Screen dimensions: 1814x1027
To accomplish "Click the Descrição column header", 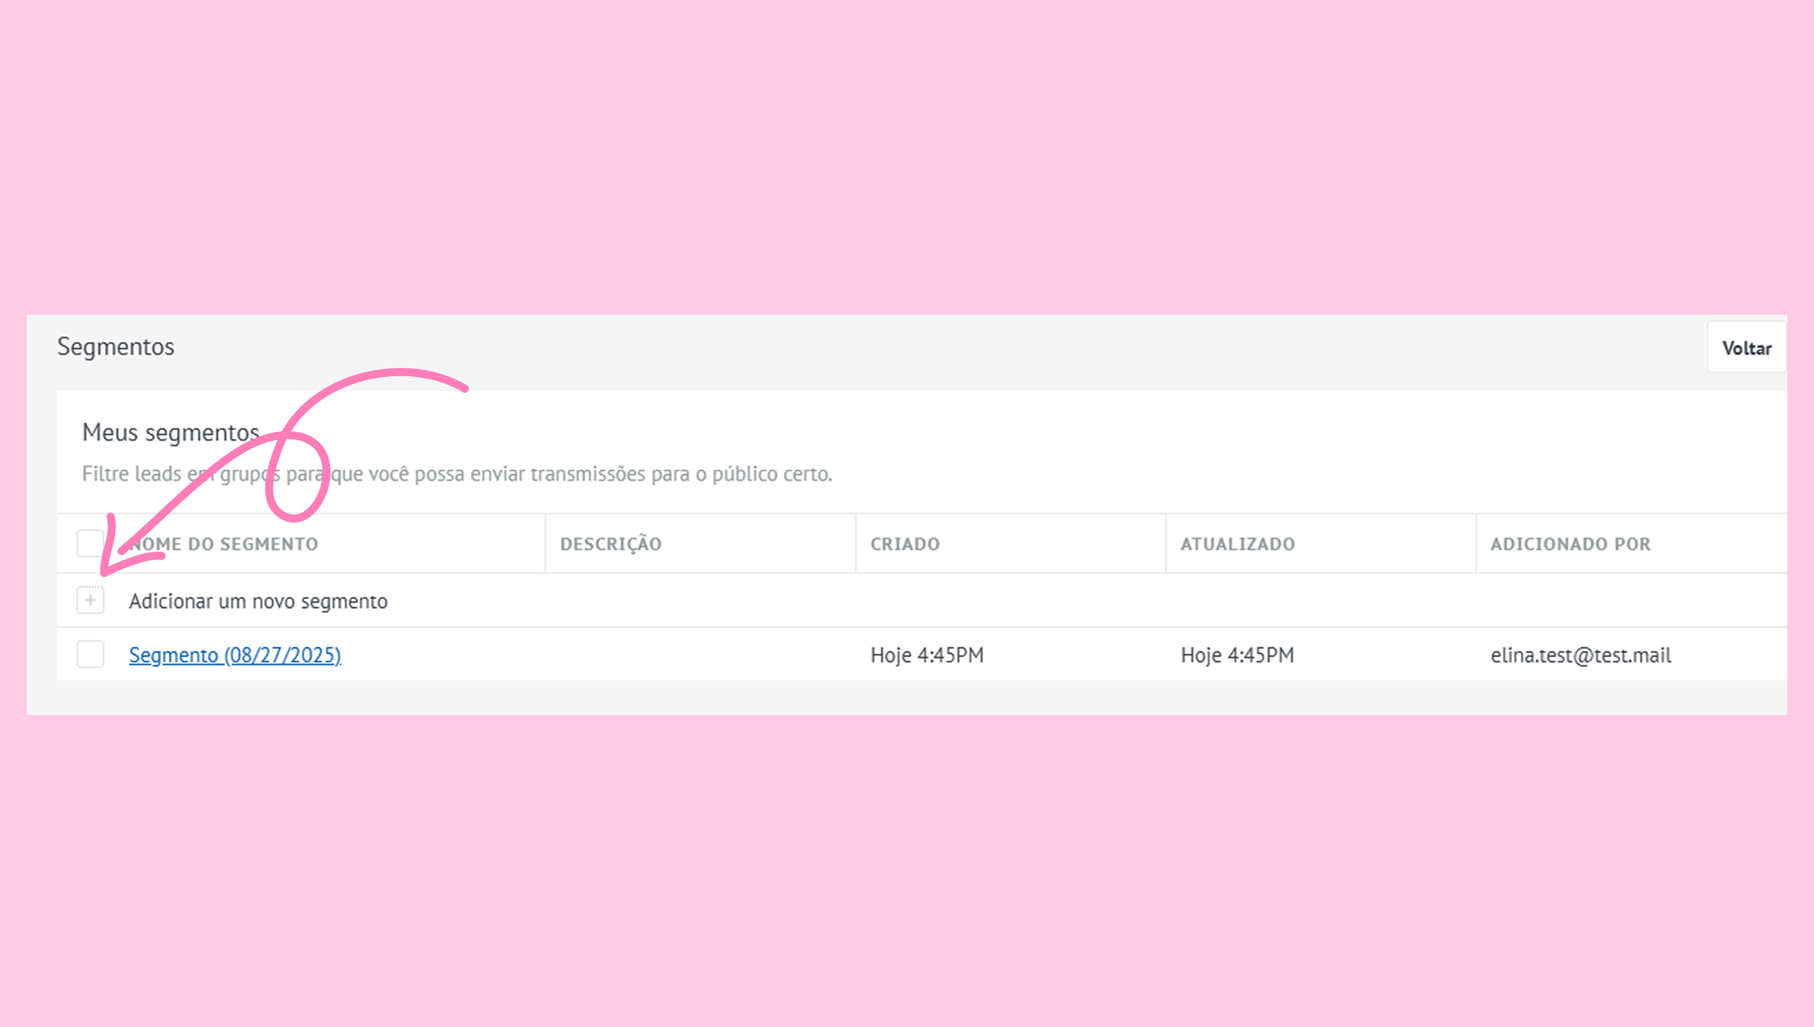I will pos(611,544).
